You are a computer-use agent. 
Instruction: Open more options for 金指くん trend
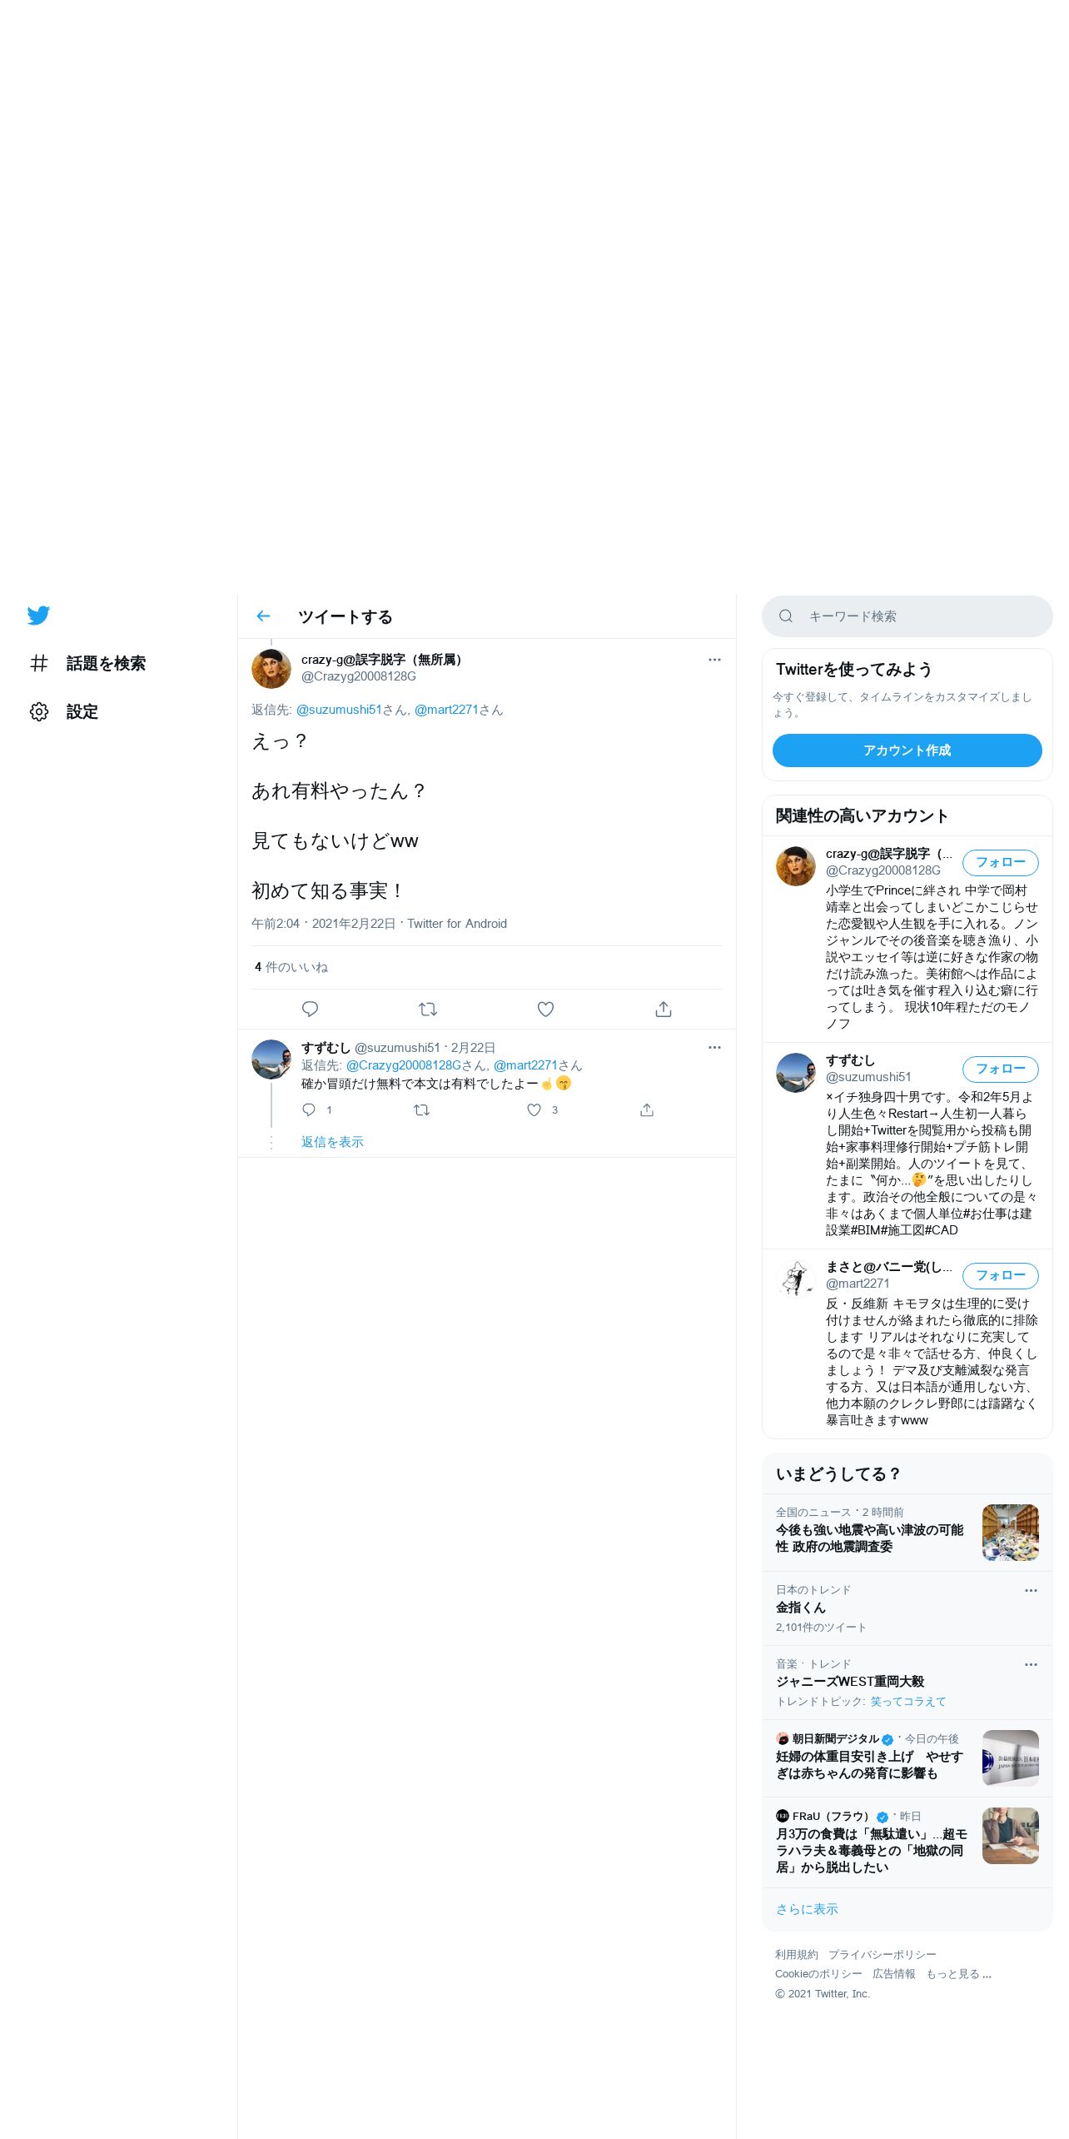1031,1590
